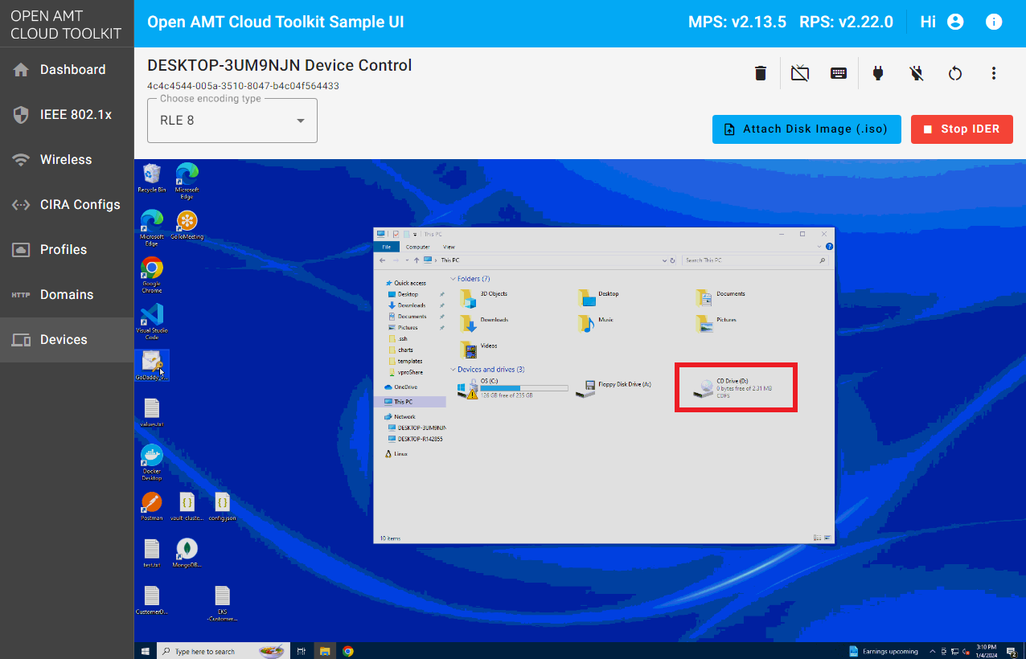Select Wireless in the sidebar
Image resolution: width=1026 pixels, height=659 pixels.
click(67, 160)
